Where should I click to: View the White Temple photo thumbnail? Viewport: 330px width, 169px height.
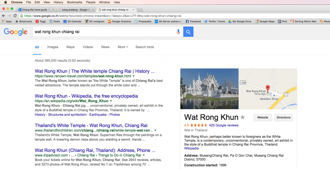pos(209,89)
